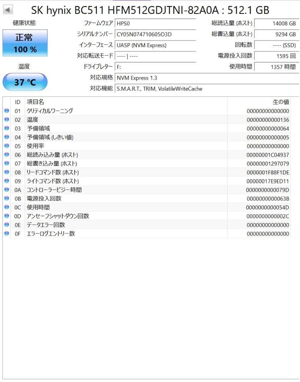This screenshot has height=382, width=300.
Task: Click the NVM Express 1.3 standard field
Action: (207, 78)
